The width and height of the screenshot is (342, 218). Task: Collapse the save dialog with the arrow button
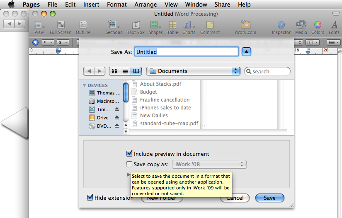247,52
